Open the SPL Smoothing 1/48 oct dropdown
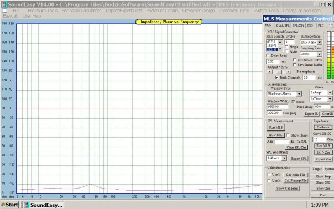The height and width of the screenshot is (209, 334). [284, 158]
